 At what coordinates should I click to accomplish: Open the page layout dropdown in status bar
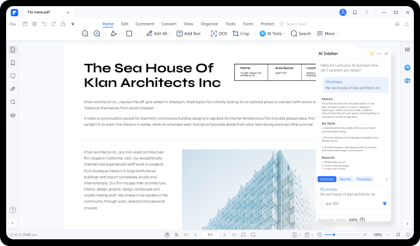[299, 235]
